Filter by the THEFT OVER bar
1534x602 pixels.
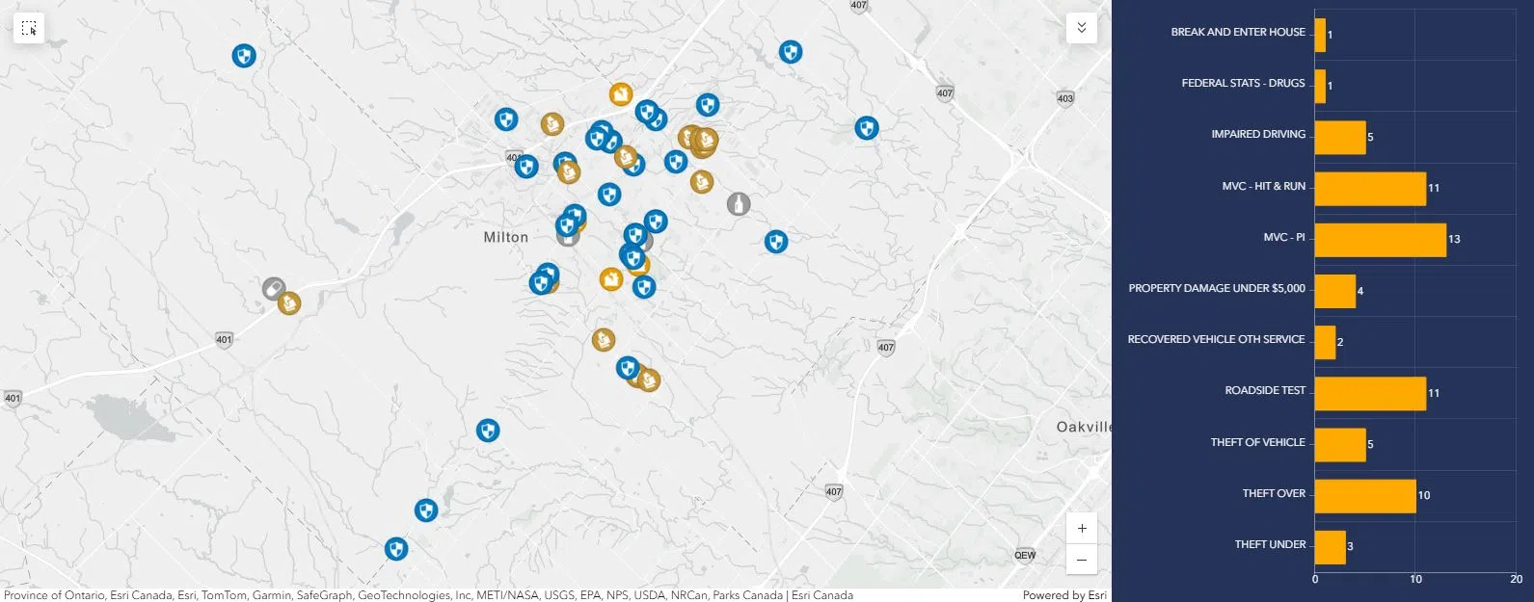click(x=1364, y=496)
